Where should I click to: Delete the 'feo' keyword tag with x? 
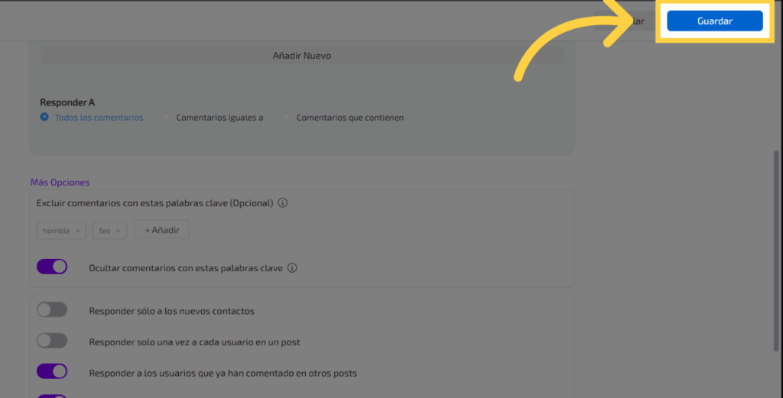pos(118,231)
